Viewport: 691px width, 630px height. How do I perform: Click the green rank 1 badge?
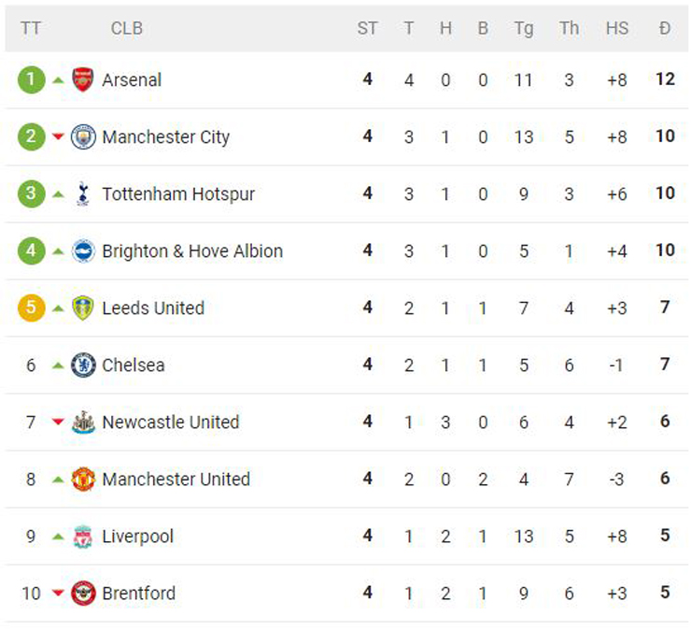[x=31, y=79]
